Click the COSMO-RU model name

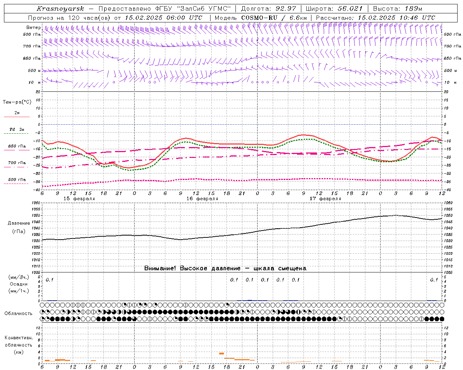pos(256,18)
